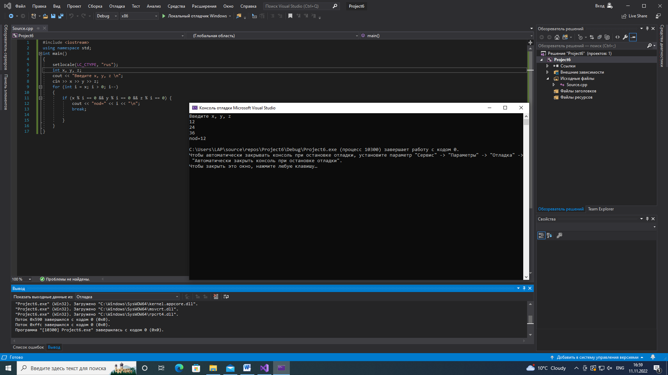Click the Find in Files toolbar icon

[239, 16]
